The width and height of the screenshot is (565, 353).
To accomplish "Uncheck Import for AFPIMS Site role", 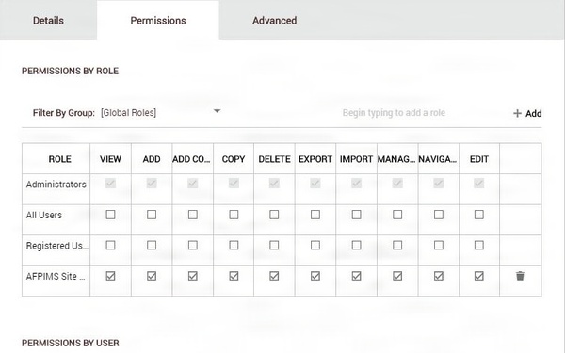I will tap(356, 276).
